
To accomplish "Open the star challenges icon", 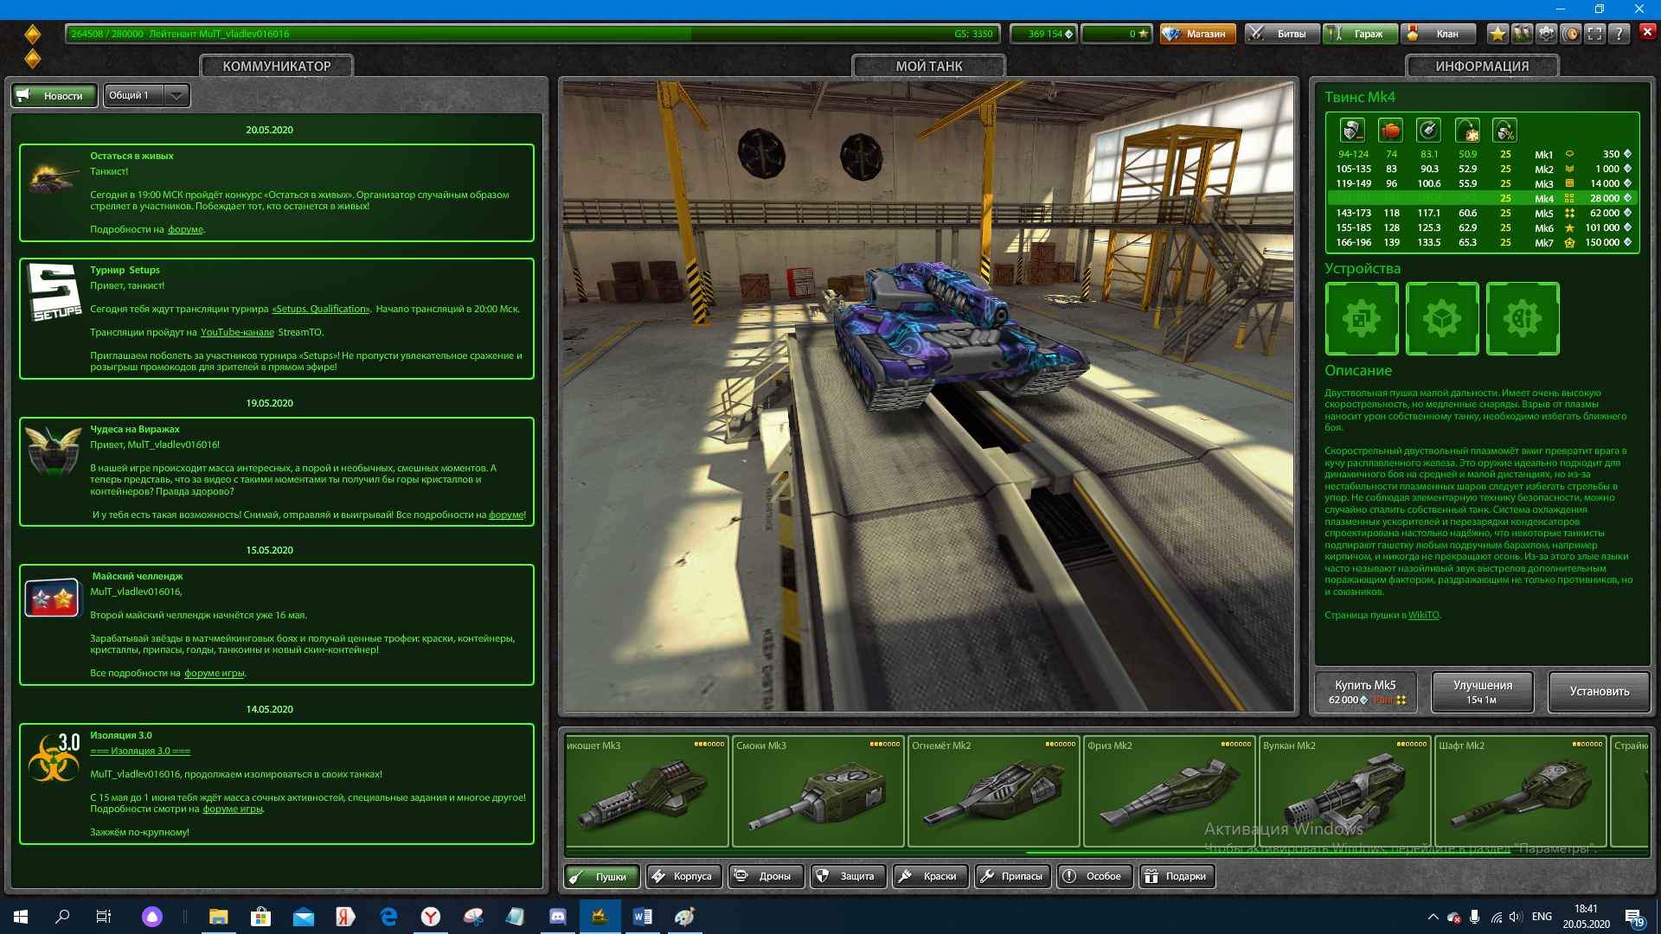I will click(1497, 34).
